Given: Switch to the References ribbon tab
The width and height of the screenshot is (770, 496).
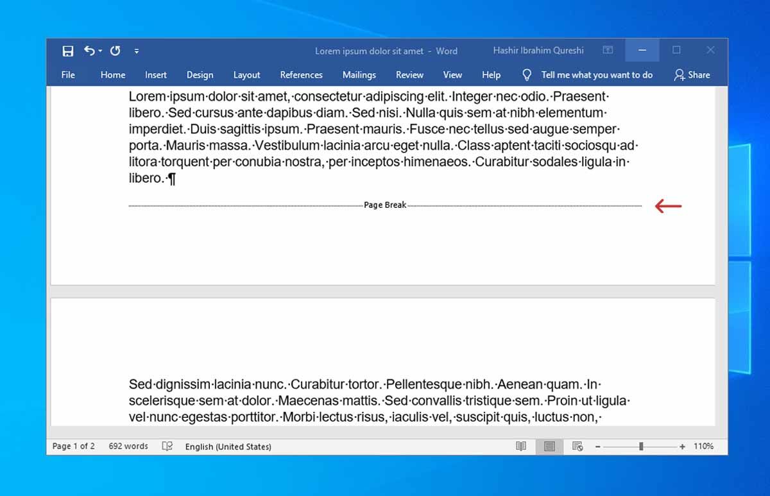Looking at the screenshot, I should coord(301,75).
